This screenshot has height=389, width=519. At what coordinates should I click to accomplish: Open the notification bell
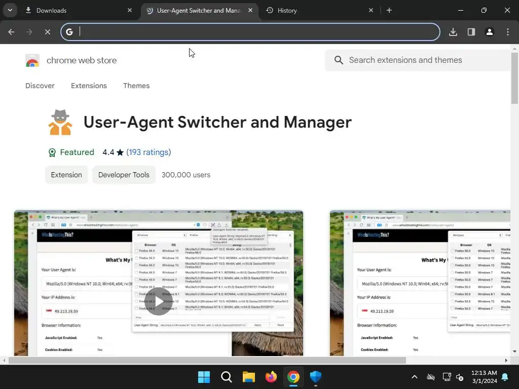coord(505,377)
